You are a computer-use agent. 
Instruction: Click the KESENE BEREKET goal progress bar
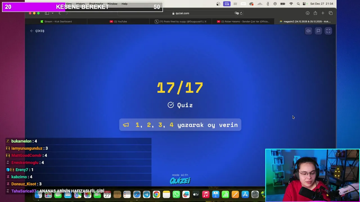pos(82,7)
